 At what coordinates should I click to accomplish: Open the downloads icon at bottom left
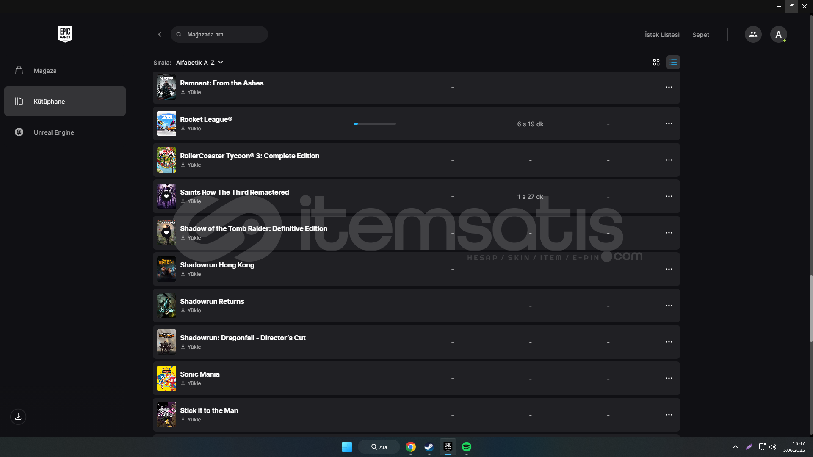[18, 417]
